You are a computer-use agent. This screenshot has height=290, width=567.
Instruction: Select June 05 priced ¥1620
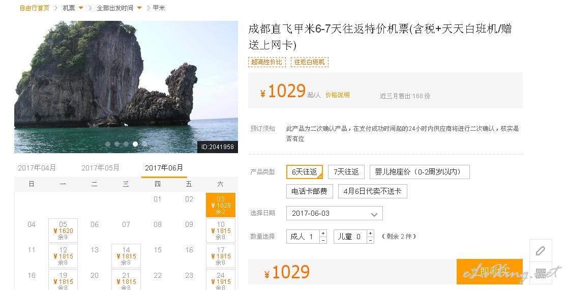(63, 230)
